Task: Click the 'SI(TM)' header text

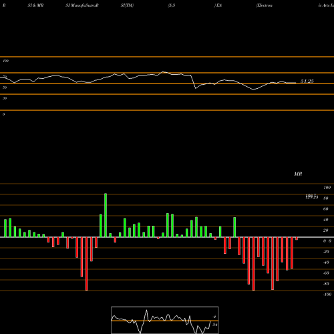Action: [x=127, y=5]
